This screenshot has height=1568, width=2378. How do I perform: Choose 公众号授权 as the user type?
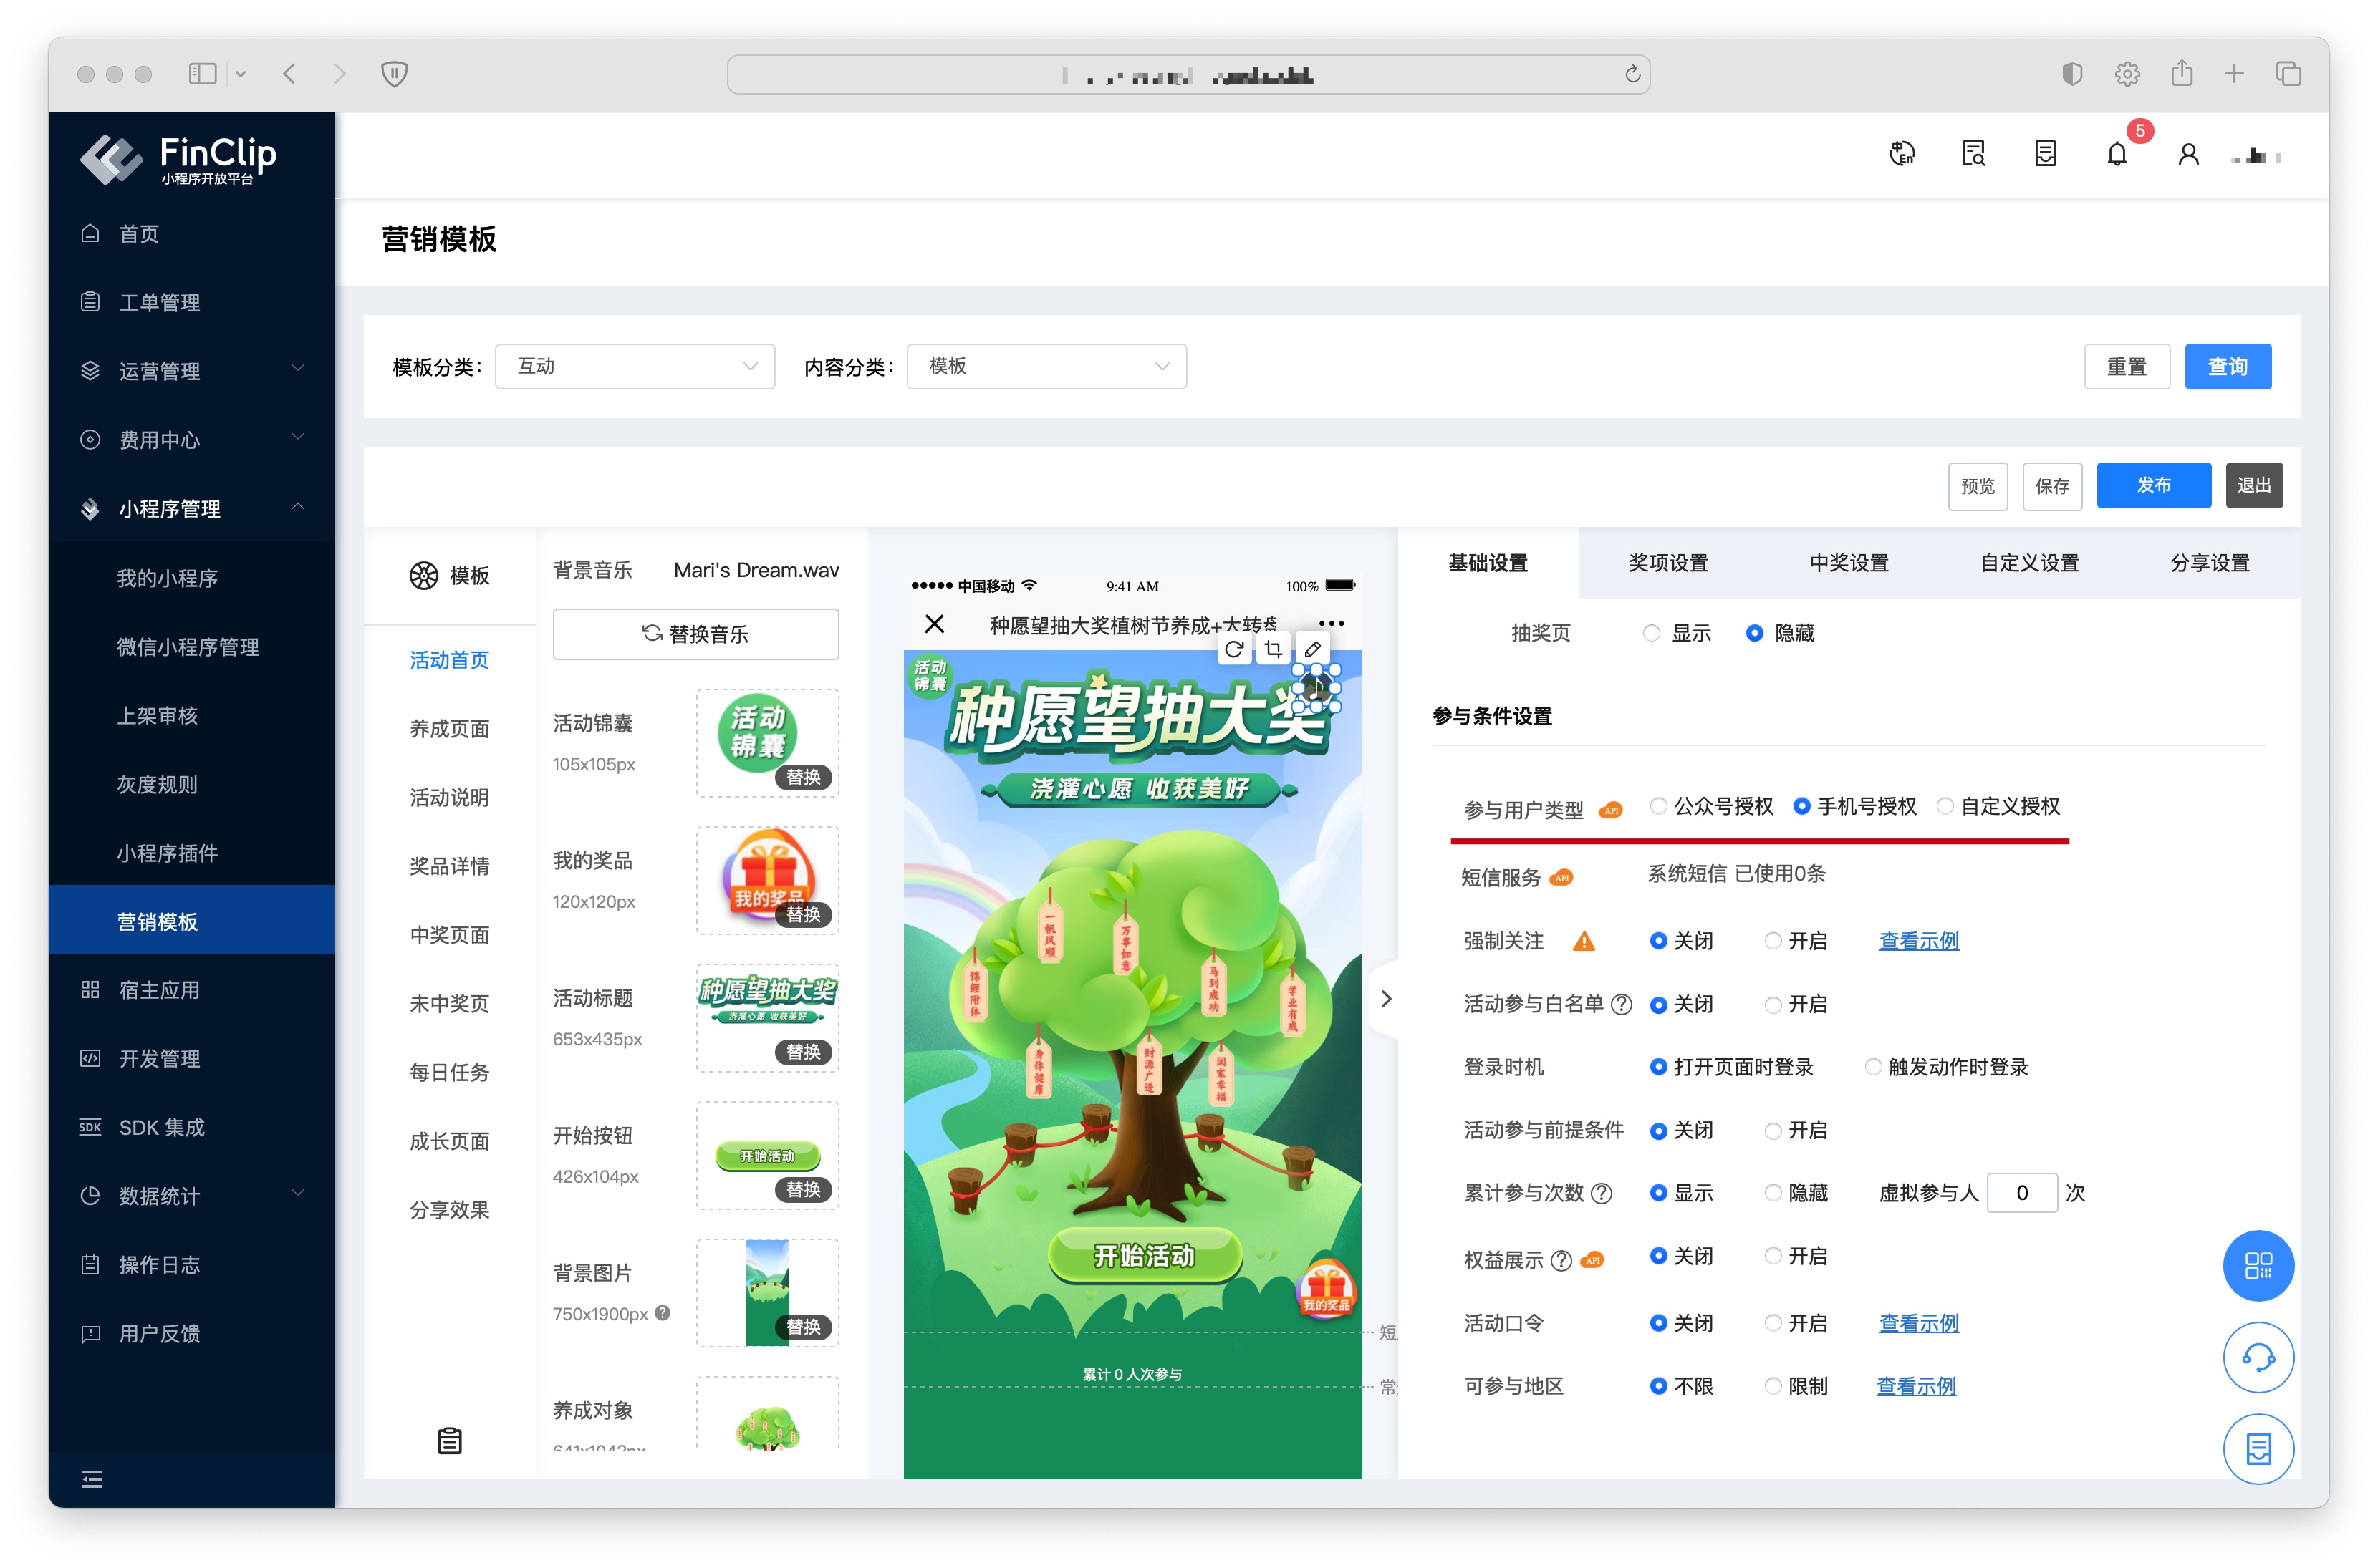[x=1657, y=806]
